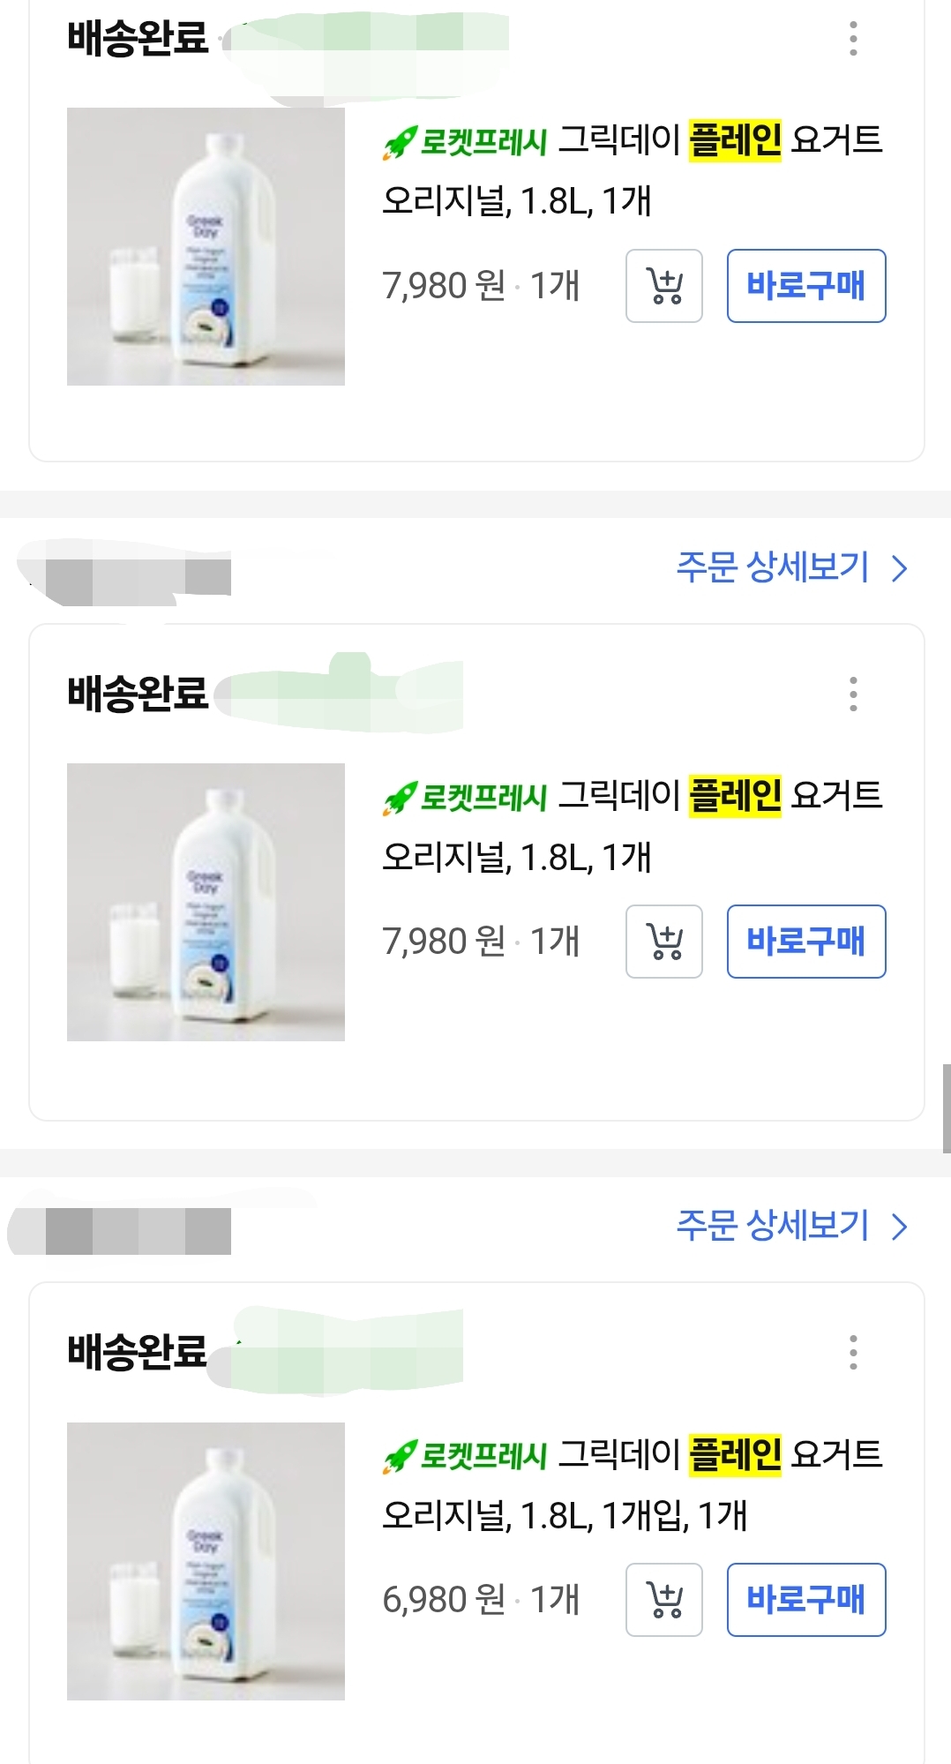Open more options for first order card

pyautogui.click(x=852, y=39)
